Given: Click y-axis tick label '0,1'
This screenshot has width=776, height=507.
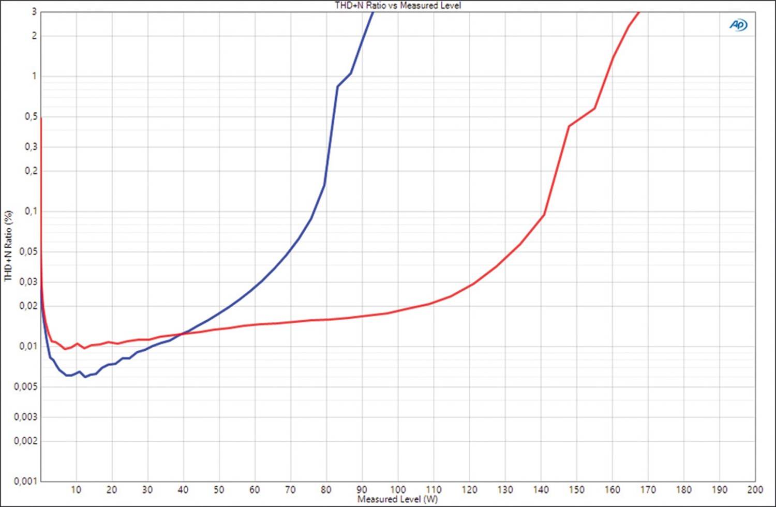Looking at the screenshot, I should 31,211.
